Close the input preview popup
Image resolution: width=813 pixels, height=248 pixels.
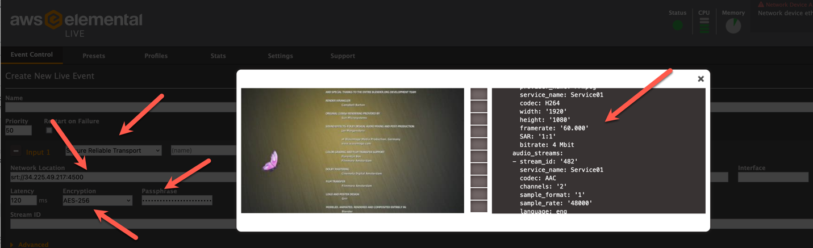[701, 79]
